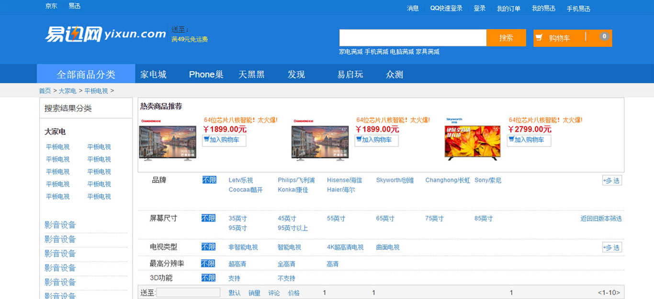Filter by brand Hisense/海信
This screenshot has width=654, height=299.
(x=344, y=180)
